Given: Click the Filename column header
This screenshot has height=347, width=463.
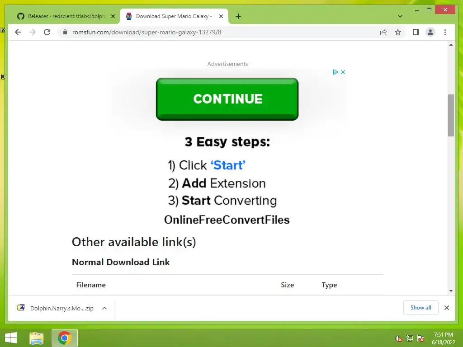Looking at the screenshot, I should pyautogui.click(x=91, y=285).
